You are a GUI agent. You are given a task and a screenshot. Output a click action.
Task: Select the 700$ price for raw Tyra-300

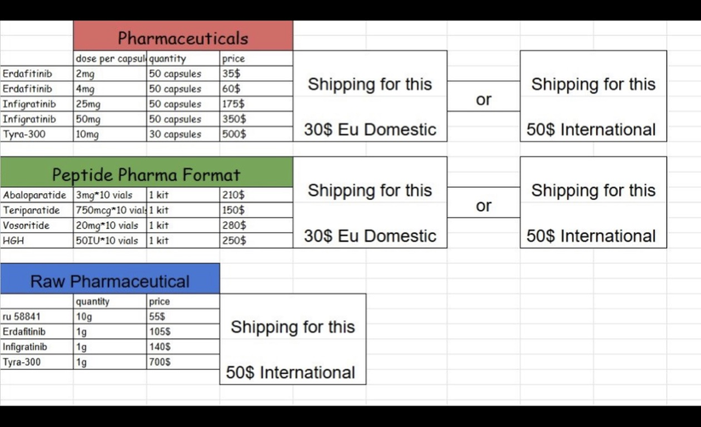tap(182, 361)
